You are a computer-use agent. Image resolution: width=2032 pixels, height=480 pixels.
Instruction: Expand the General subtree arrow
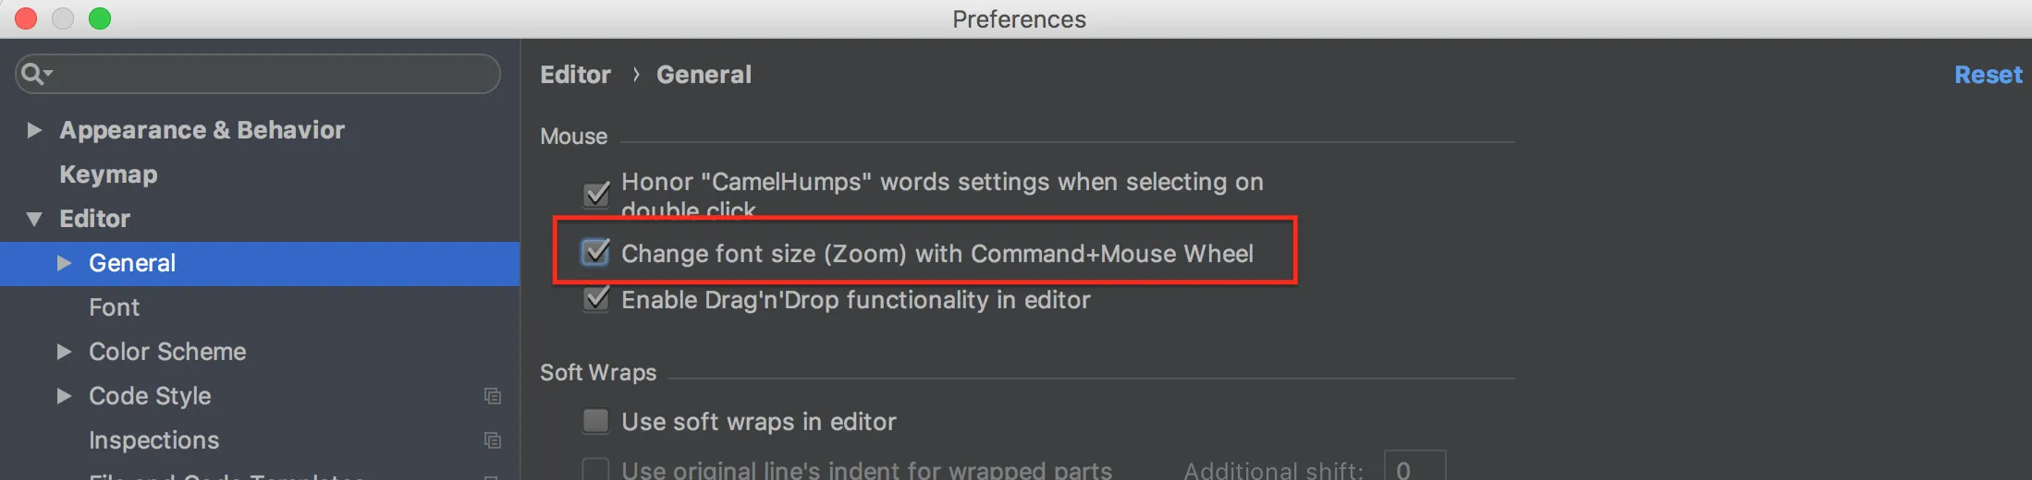coord(64,263)
